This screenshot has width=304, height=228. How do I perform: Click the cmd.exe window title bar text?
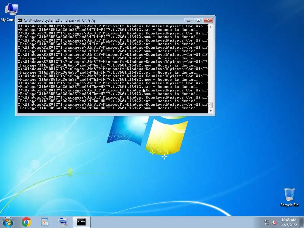59,20
